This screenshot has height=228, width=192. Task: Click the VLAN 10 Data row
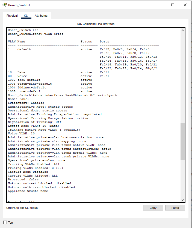pyautogui.click(x=58, y=72)
